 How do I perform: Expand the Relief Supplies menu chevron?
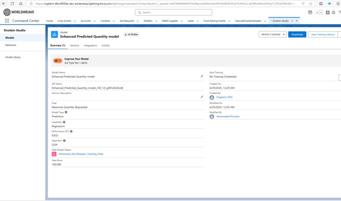pos(181,21)
